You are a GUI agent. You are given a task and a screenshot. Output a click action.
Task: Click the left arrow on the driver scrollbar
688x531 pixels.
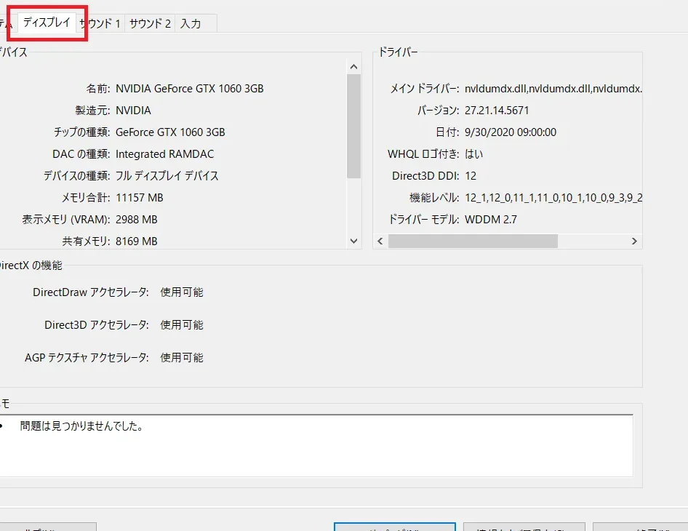380,241
